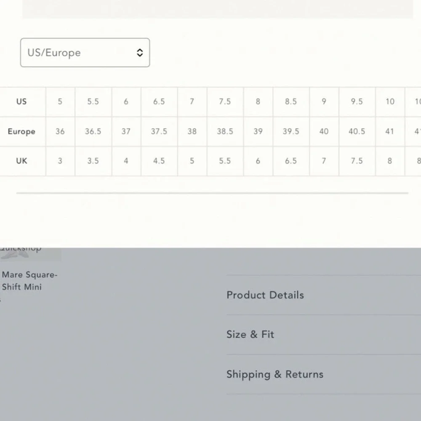This screenshot has width=421, height=421.
Task: Pick UK size 6 cell
Action: point(258,161)
